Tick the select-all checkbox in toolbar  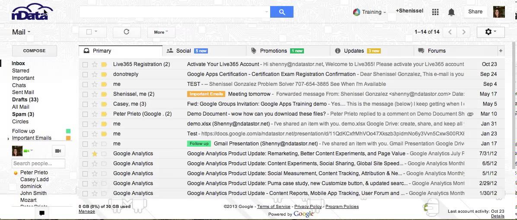click(89, 32)
